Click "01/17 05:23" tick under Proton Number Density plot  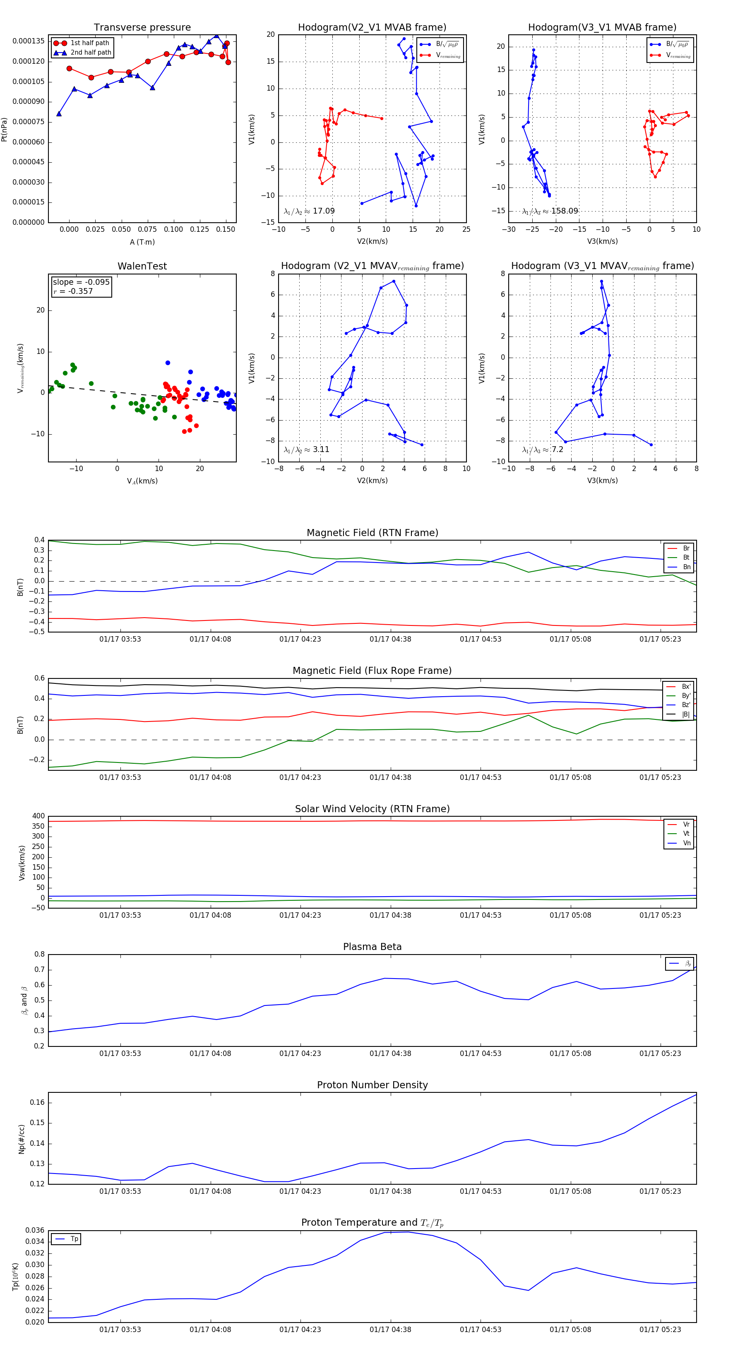[x=660, y=1192]
